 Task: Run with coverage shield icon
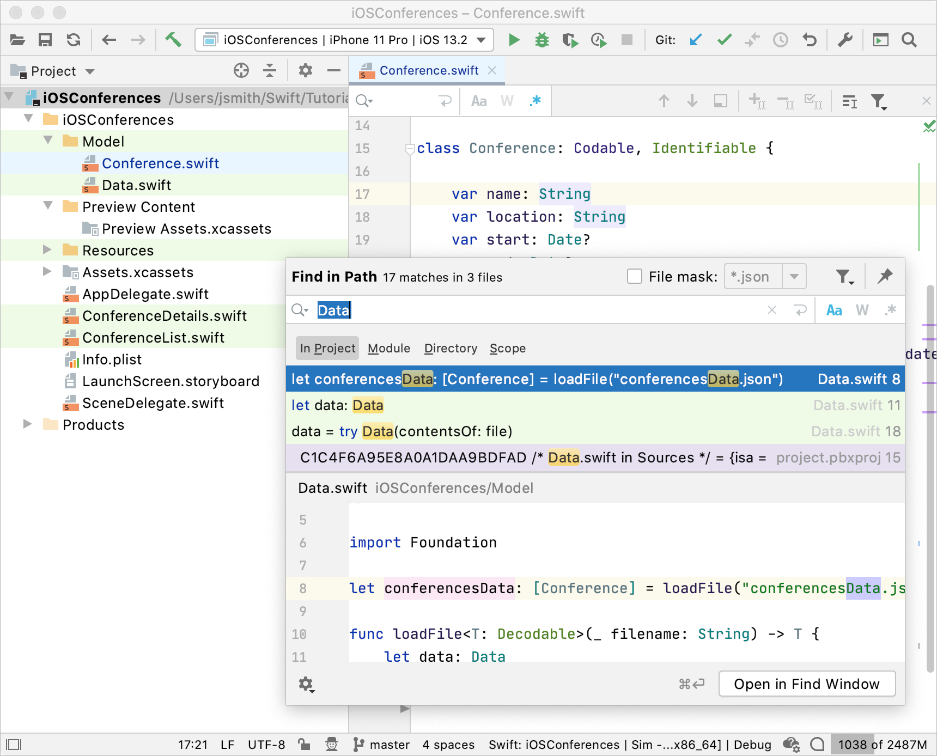[x=570, y=40]
